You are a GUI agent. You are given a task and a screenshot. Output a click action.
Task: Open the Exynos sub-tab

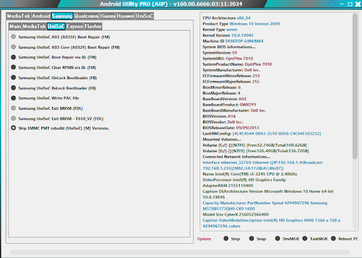click(x=75, y=27)
